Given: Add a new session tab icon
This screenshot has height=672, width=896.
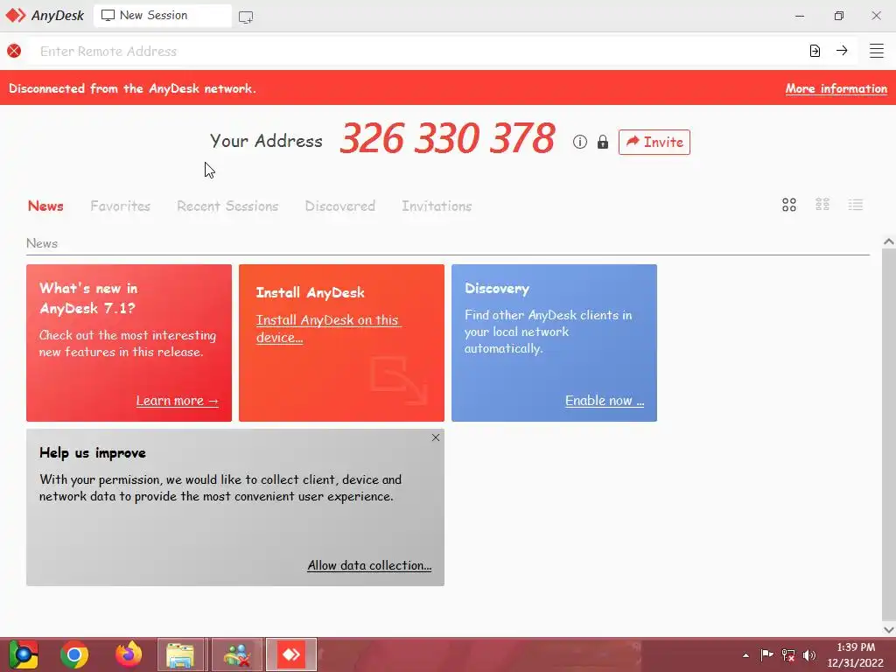Looking at the screenshot, I should pyautogui.click(x=246, y=17).
